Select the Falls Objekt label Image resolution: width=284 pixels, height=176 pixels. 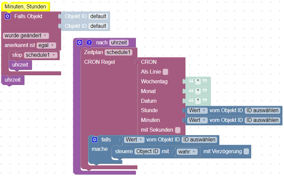click(x=28, y=16)
